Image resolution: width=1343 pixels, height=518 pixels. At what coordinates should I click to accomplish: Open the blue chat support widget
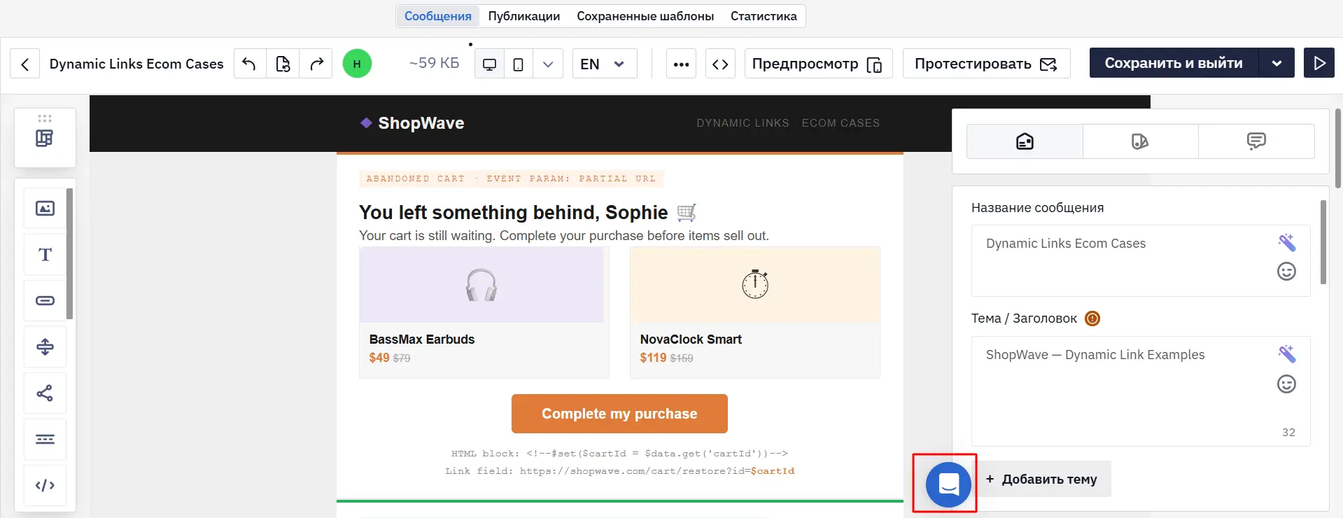[x=948, y=484]
